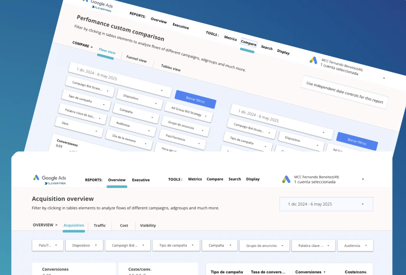The height and width of the screenshot is (275, 406).
Task: Open the País/Territorio filter dropdown
Action: coord(181,139)
